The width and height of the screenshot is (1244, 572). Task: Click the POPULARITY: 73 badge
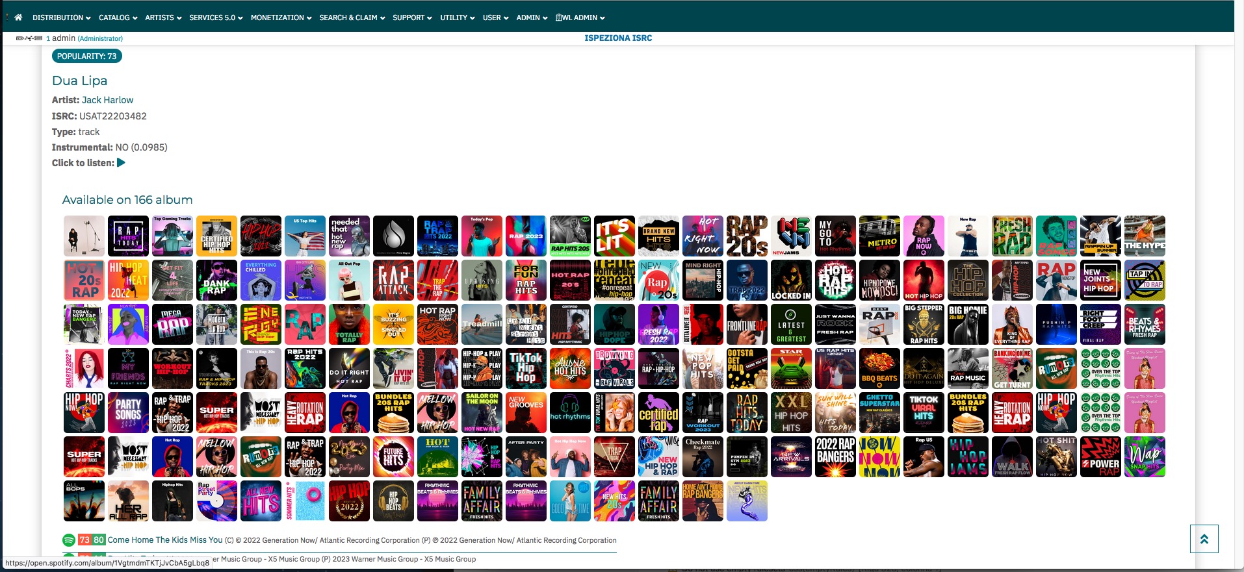pos(86,56)
